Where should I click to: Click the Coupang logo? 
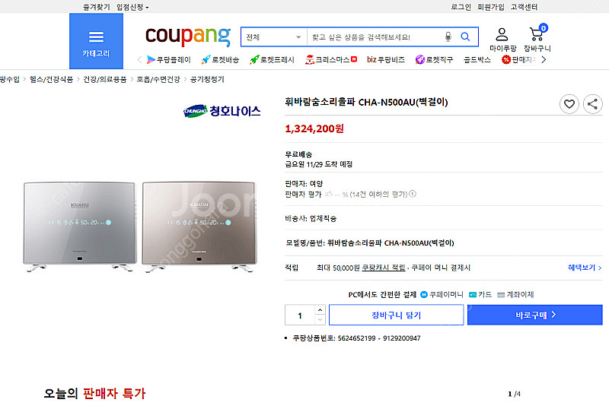[187, 35]
